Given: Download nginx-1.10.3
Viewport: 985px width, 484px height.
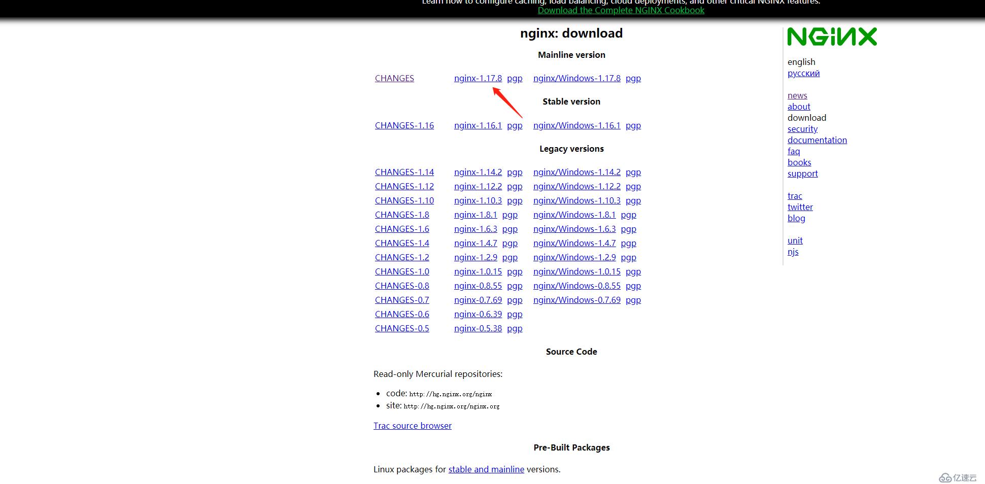Looking at the screenshot, I should pos(478,200).
